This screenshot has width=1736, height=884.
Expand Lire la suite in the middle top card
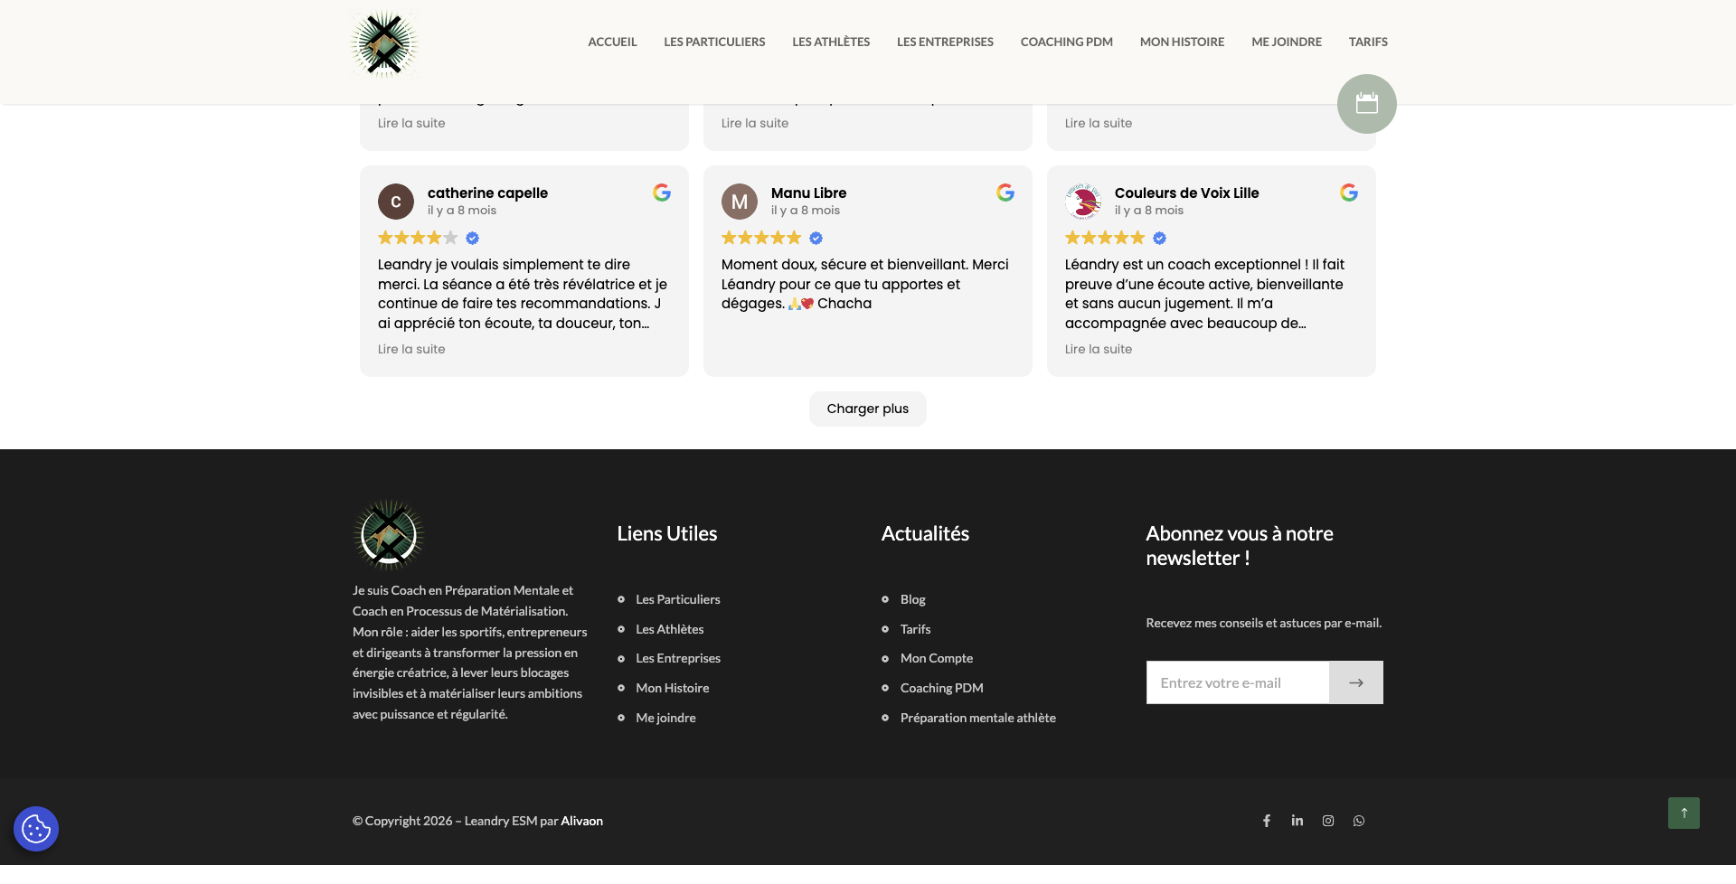(755, 123)
